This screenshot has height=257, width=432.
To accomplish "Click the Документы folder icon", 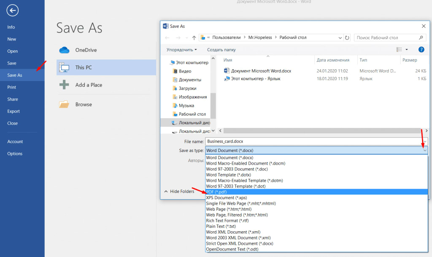I will (x=175, y=80).
